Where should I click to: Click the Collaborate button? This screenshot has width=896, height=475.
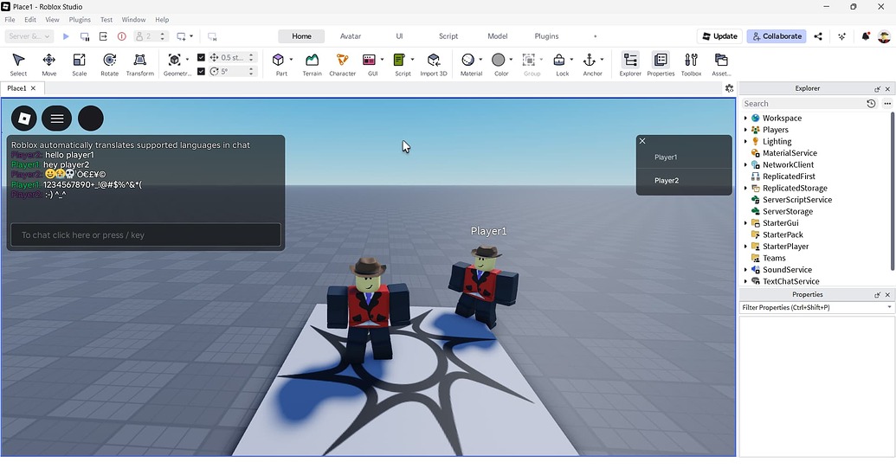(x=777, y=36)
